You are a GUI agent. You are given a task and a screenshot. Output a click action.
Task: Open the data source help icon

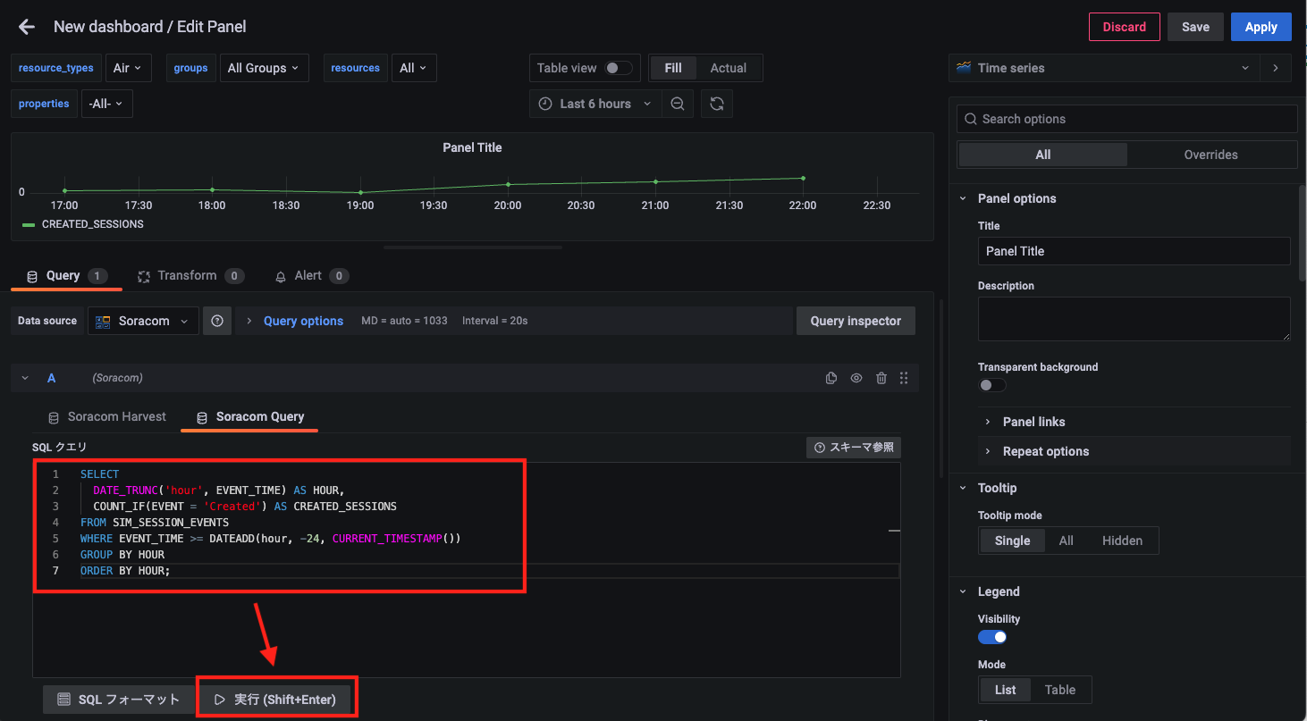pyautogui.click(x=217, y=321)
